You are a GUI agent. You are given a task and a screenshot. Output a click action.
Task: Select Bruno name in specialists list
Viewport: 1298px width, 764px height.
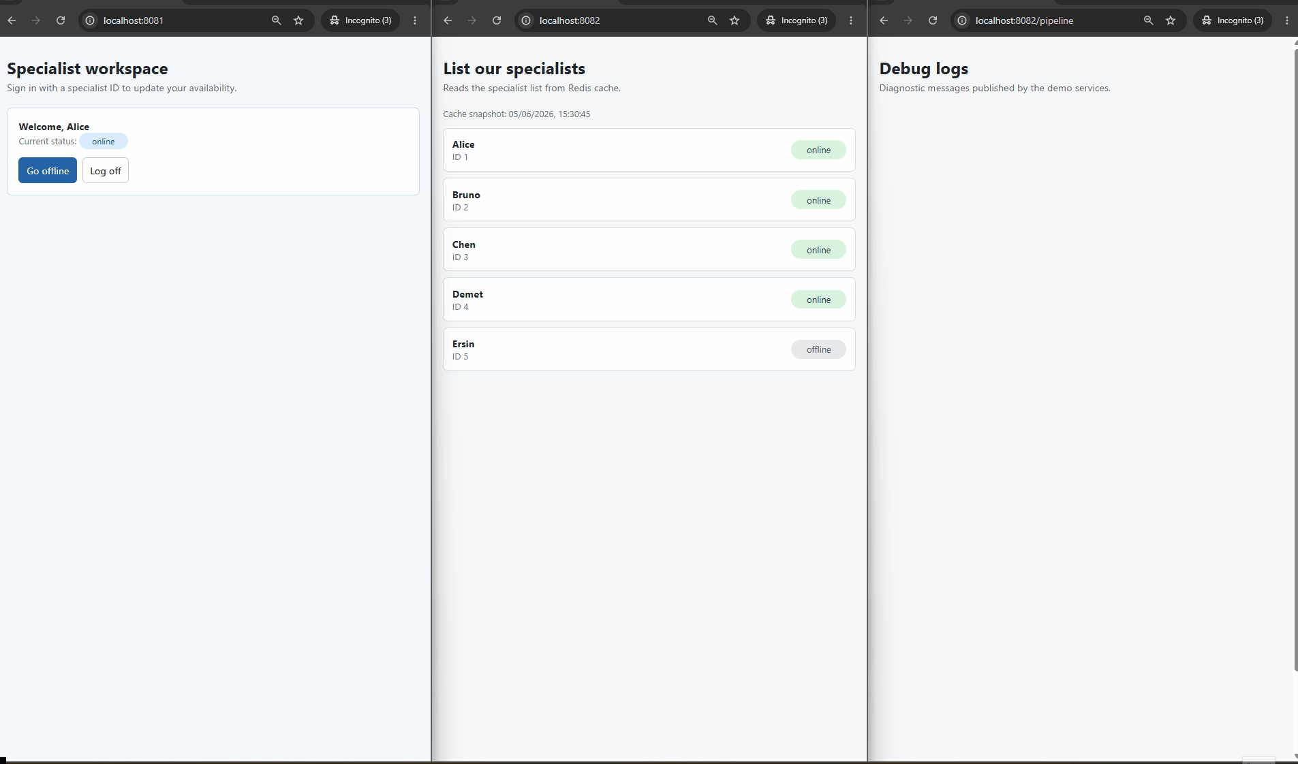(466, 195)
